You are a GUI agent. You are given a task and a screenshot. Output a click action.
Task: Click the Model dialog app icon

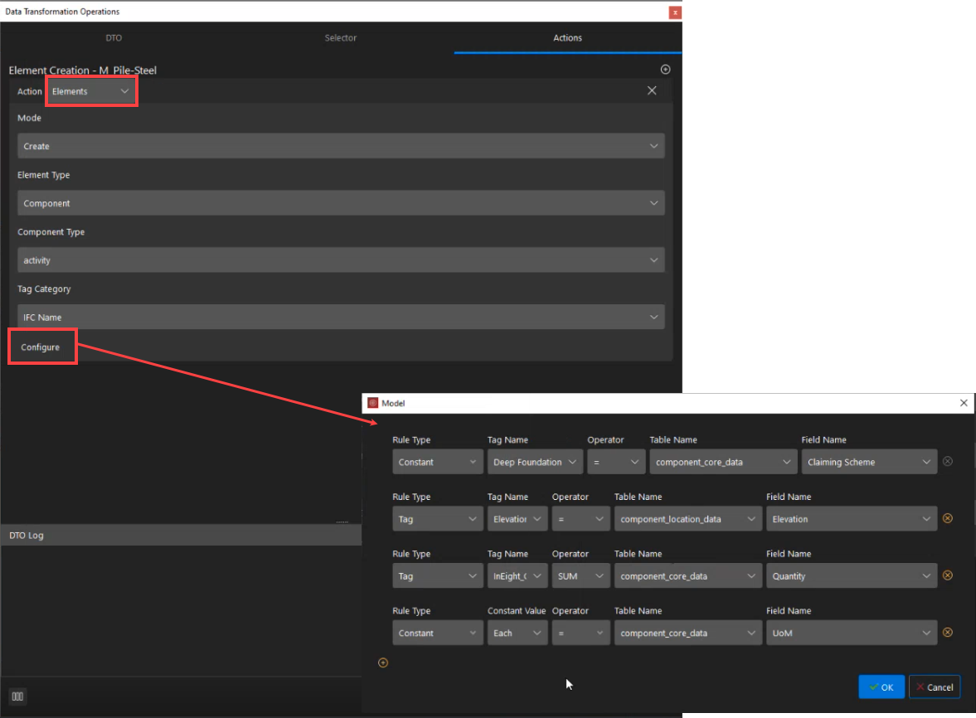coord(373,403)
